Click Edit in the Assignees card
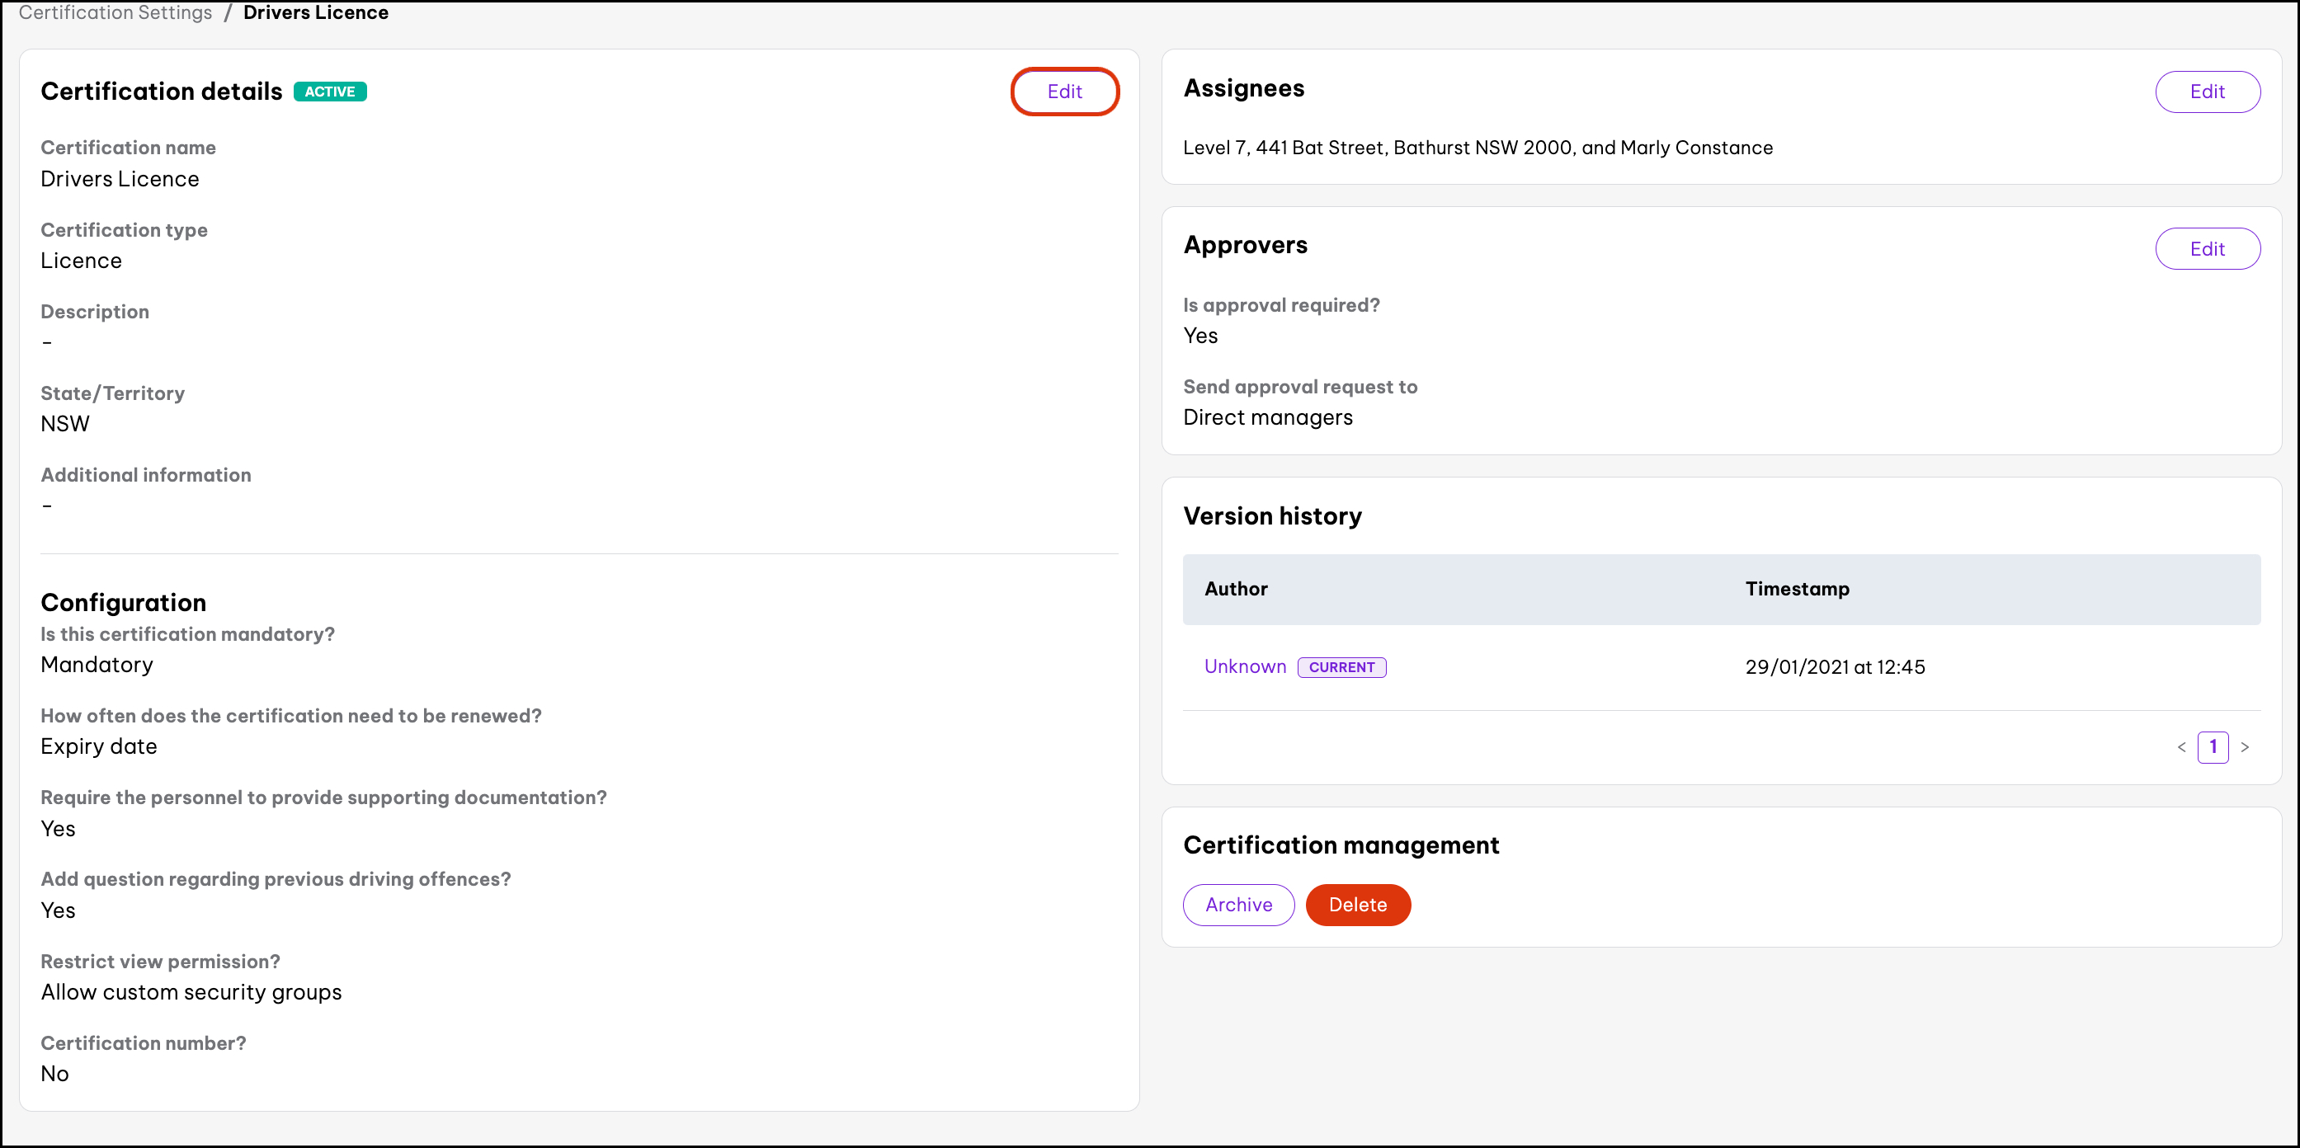This screenshot has height=1148, width=2300. click(2206, 91)
